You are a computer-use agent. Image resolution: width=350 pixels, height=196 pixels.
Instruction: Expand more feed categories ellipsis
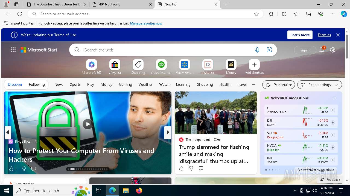[x=253, y=84]
